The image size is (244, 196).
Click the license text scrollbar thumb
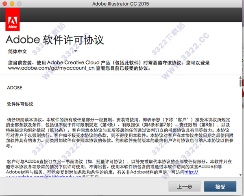point(241,83)
